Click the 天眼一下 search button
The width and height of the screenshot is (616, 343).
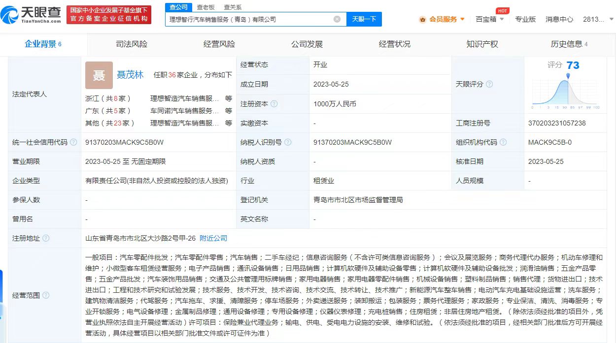(x=364, y=19)
